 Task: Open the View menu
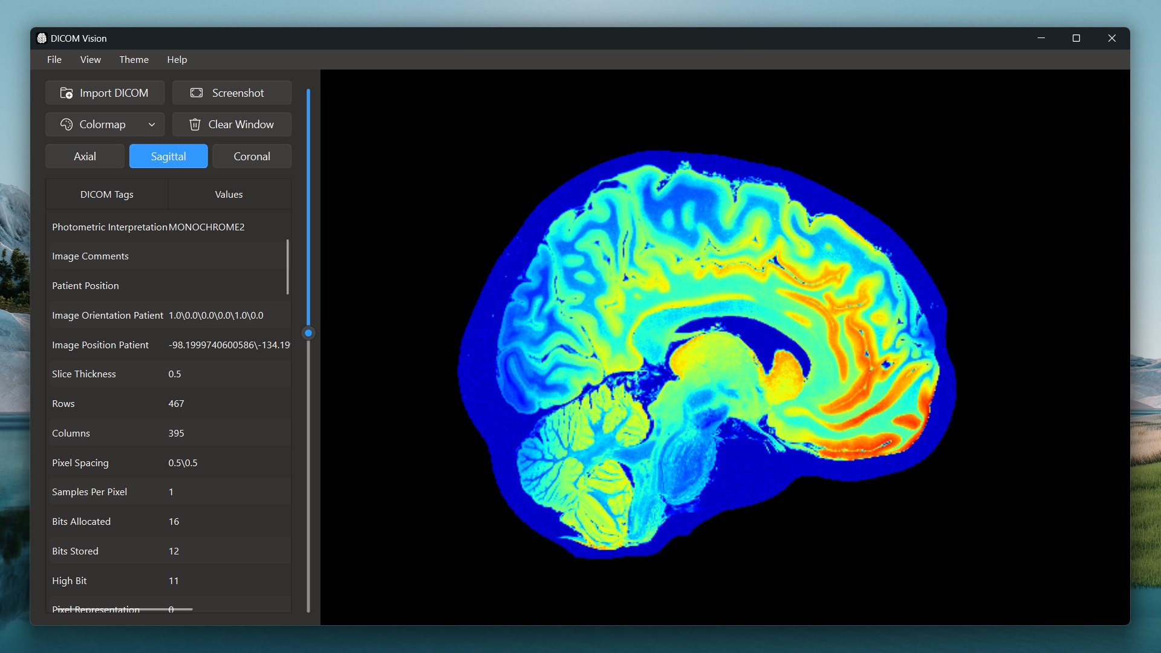90,59
